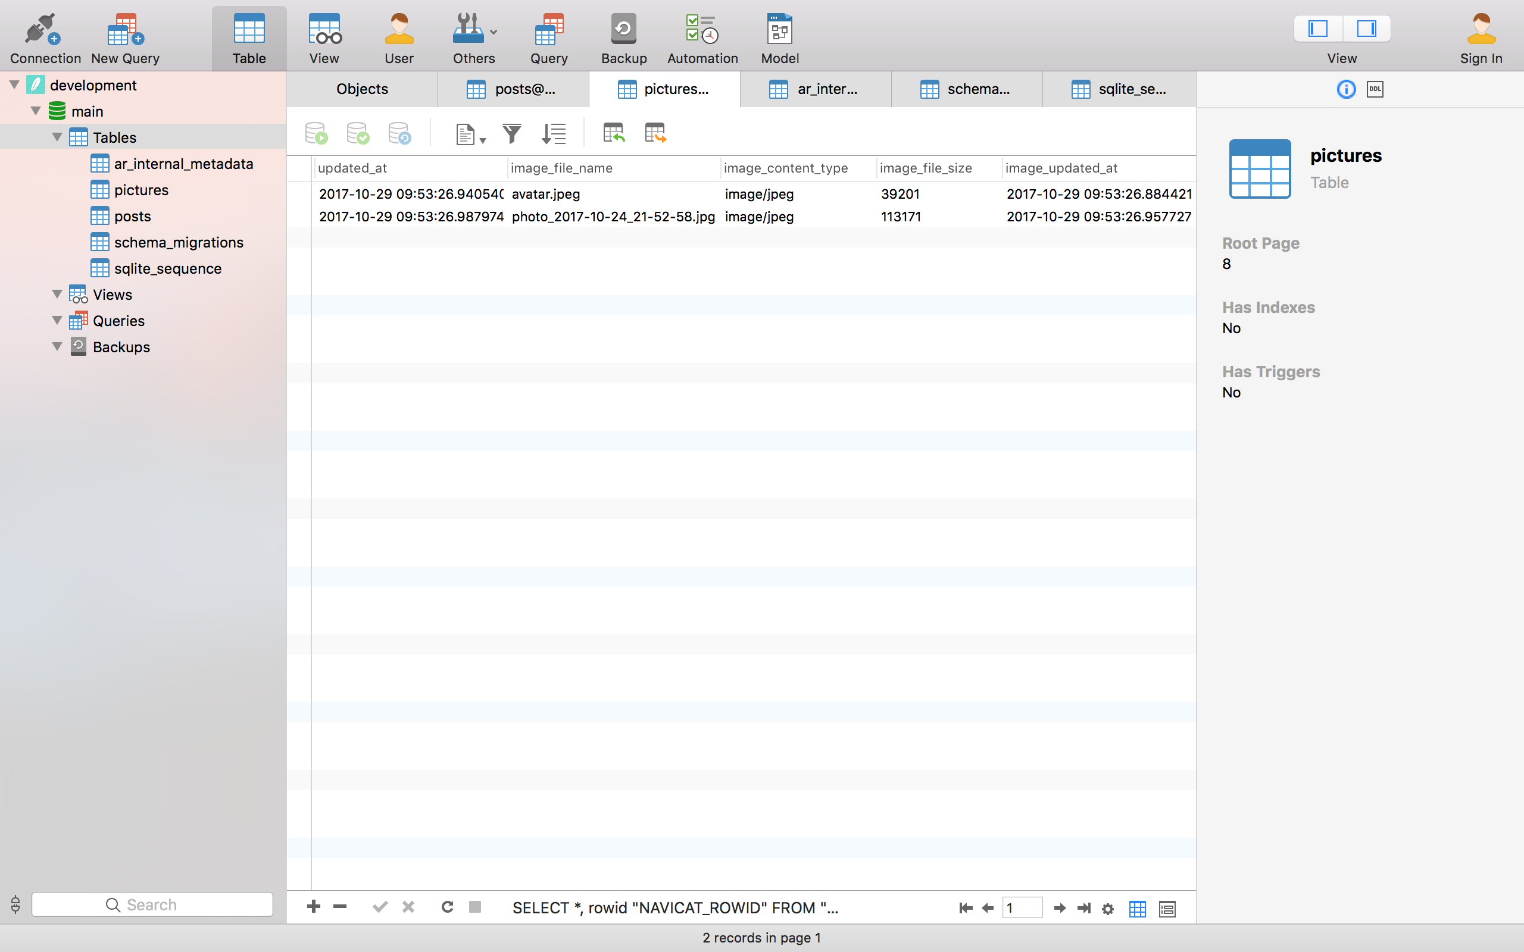Refresh the table data
Screen dimensions: 1524x952
tap(447, 907)
